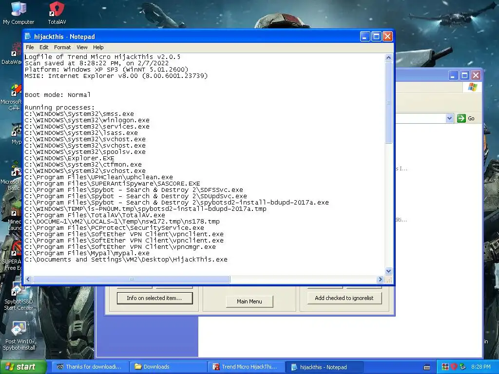Maximize the background browser window
The image size is (499, 374).
point(464,75)
